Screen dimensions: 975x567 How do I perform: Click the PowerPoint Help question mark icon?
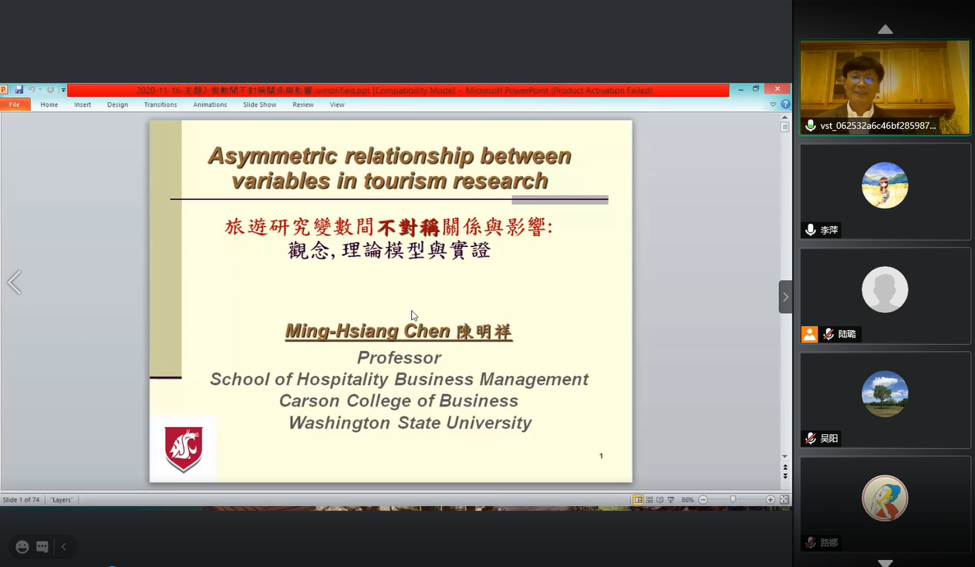click(x=785, y=104)
